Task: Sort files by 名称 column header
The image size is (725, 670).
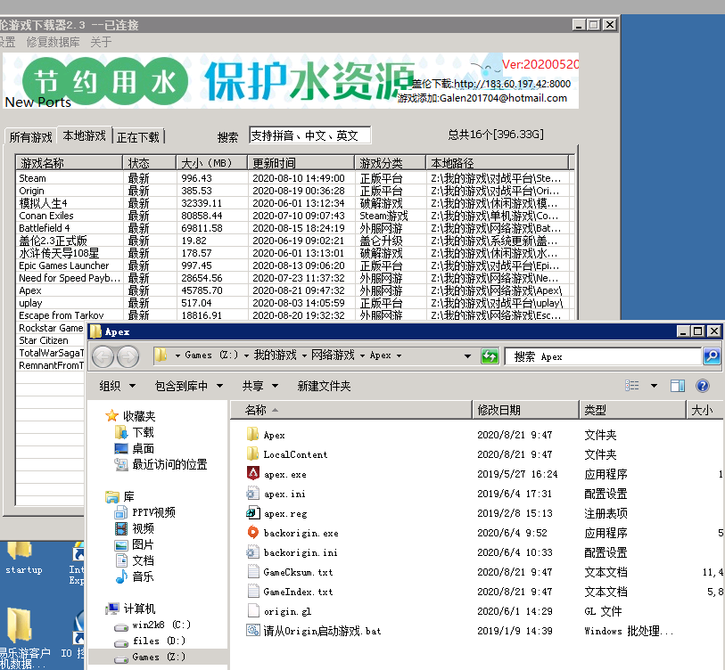Action: click(351, 410)
